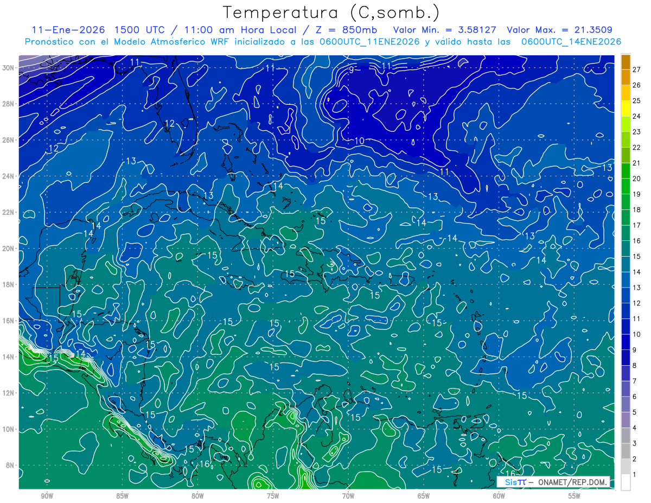Click legend value '3' on the color scale
The image size is (651, 503).
pos(635,444)
